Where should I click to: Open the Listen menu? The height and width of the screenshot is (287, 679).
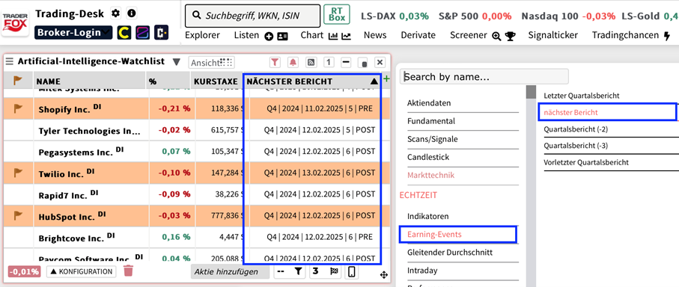tap(246, 35)
